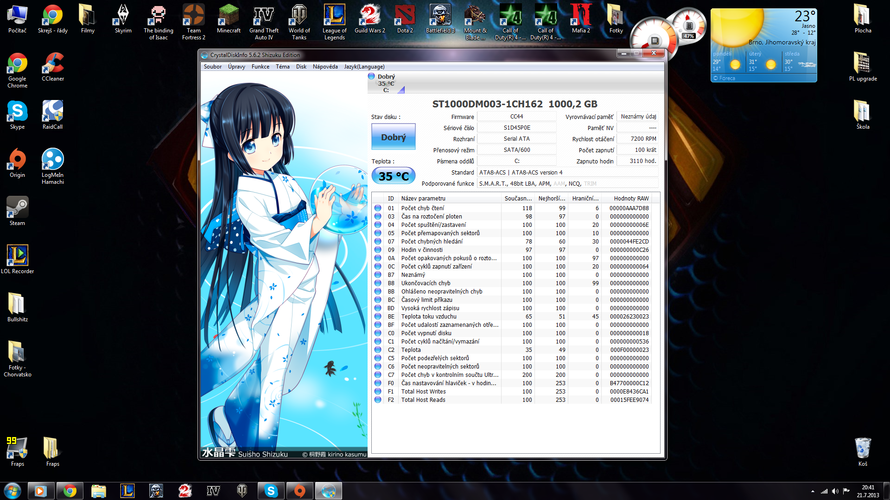Select the Počet chyb čtení row
Screen dimensions: 890x500
pos(512,208)
